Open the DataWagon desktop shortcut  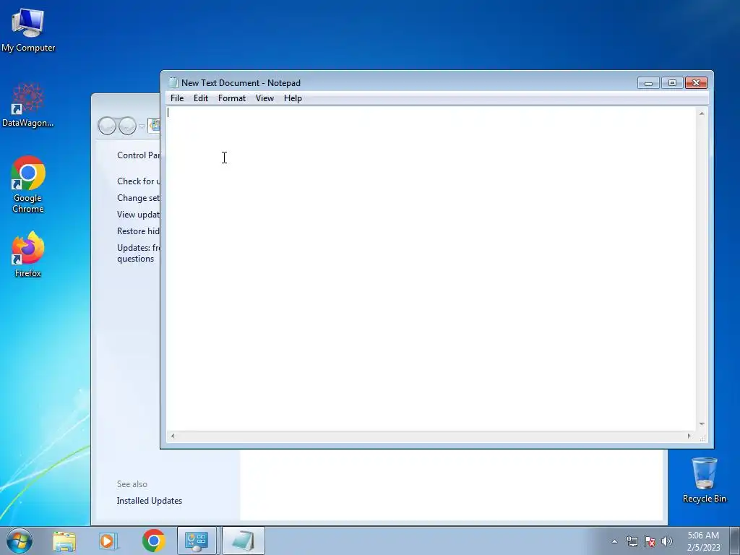(28, 106)
